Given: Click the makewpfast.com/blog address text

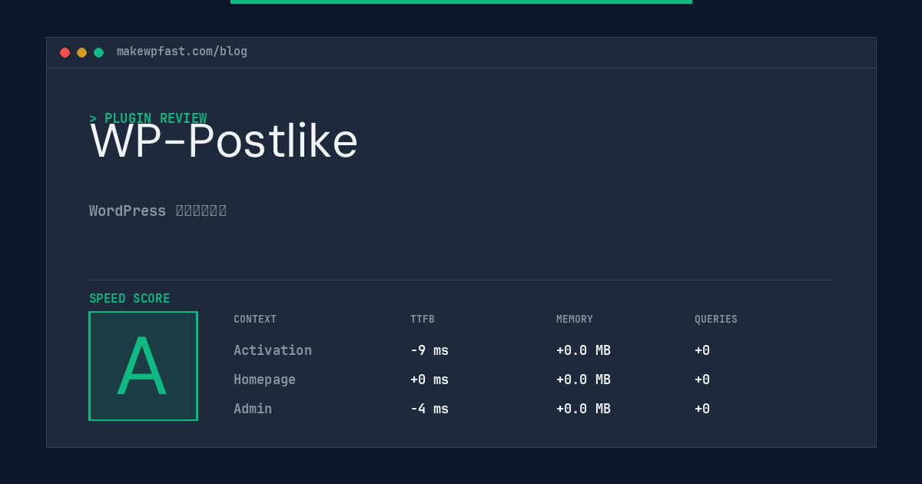Looking at the screenshot, I should pos(182,51).
